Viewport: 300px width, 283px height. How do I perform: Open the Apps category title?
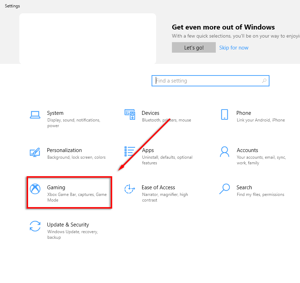148,150
